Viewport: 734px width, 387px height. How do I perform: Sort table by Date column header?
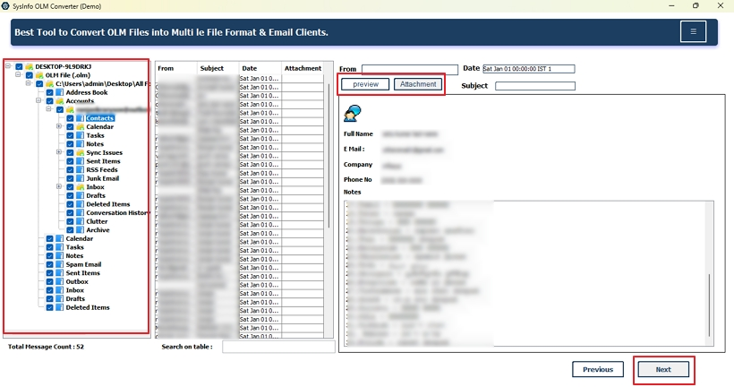tap(260, 68)
